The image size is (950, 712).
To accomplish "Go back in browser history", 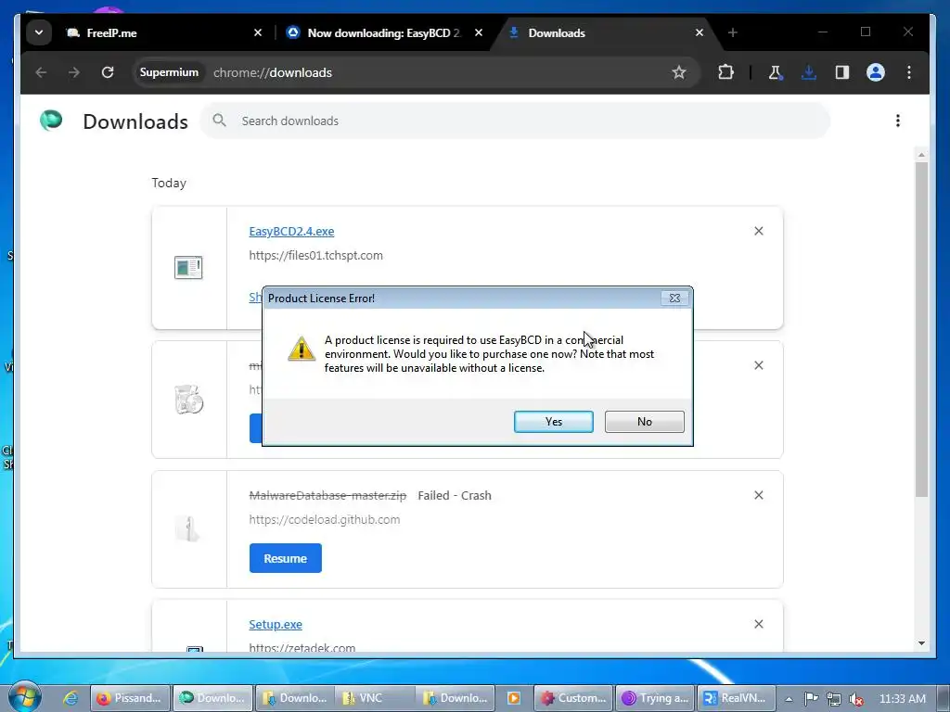I will point(41,72).
